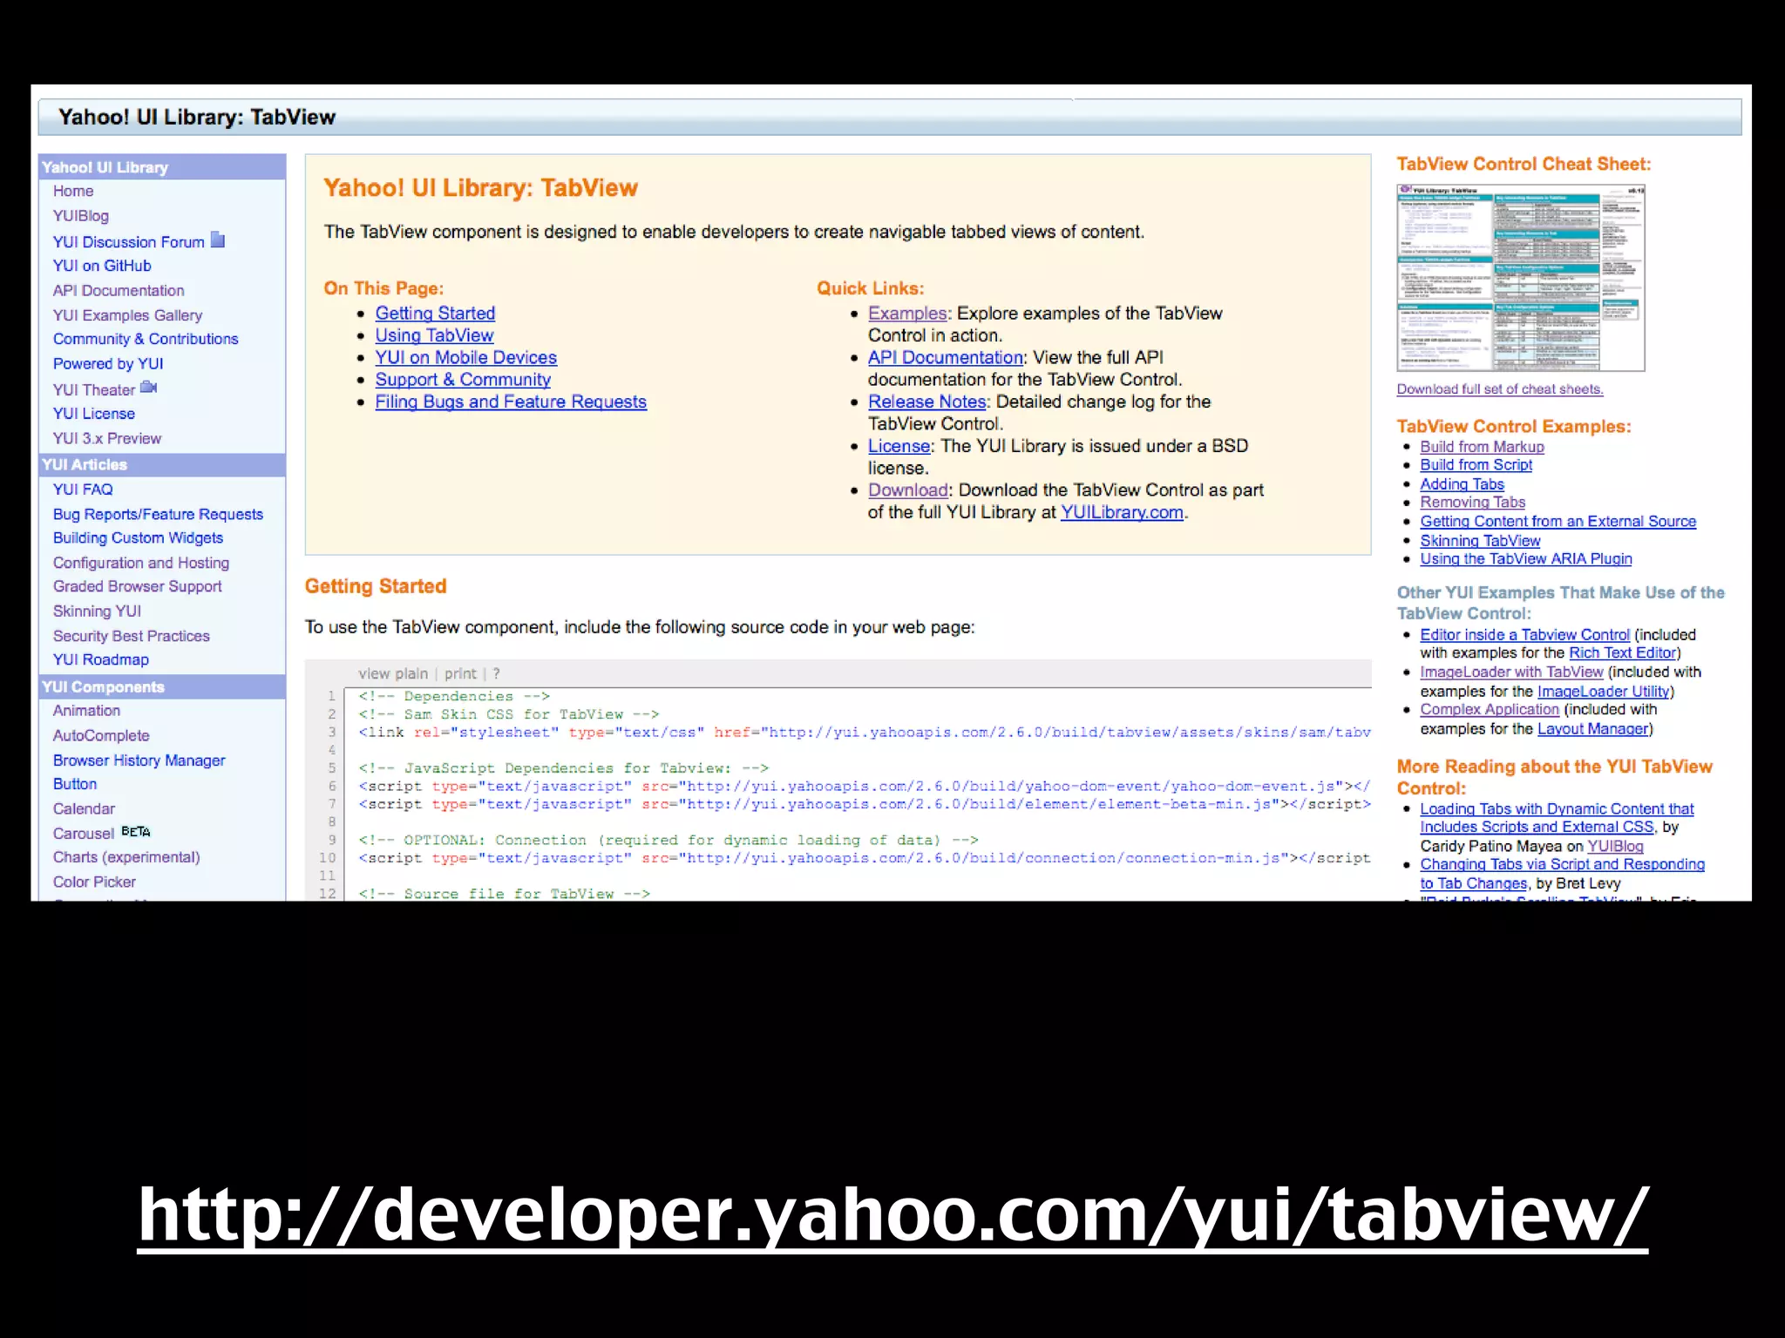The width and height of the screenshot is (1785, 1338).
Task: Open the Getting Started link
Action: click(435, 314)
